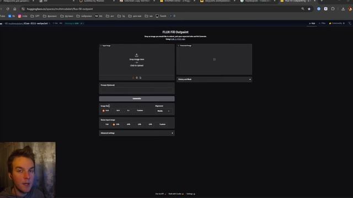The height and width of the screenshot is (198, 353).
Task: Go to the browser home page icon
Action: coord(15,9)
